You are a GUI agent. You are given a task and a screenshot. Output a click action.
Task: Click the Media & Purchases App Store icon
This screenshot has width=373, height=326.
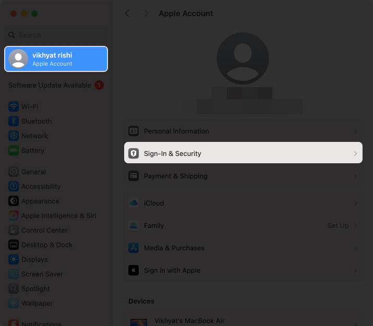point(134,248)
